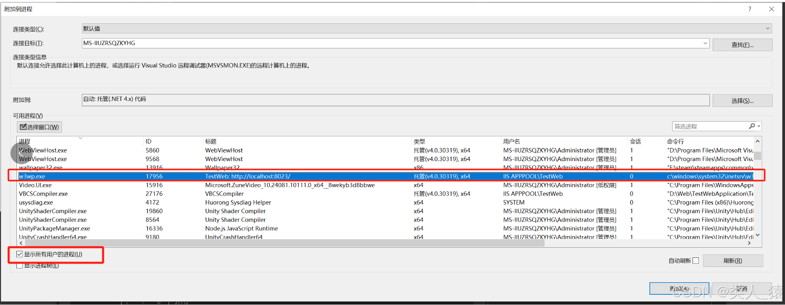
Task: Select the Video.UI.exe process row
Action: click(x=385, y=185)
